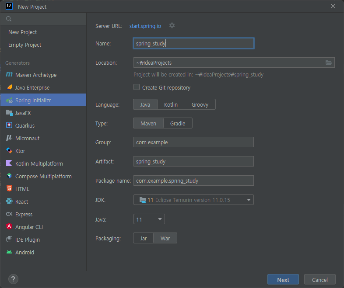Click the sidebar search box

(x=43, y=19)
